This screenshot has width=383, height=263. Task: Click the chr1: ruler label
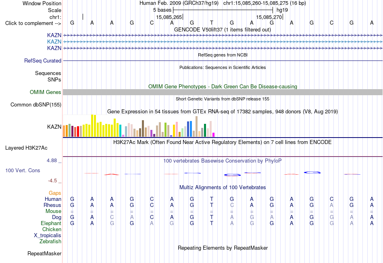[x=55, y=17]
